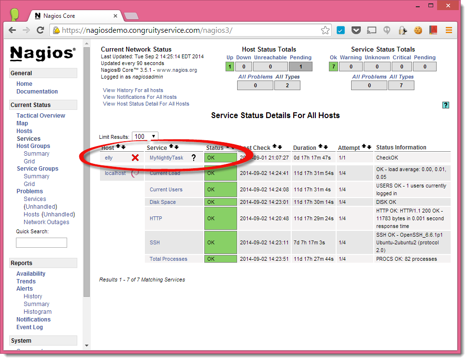The height and width of the screenshot is (361, 468).
Task: Open the Chrome hamburger menu
Action: (x=449, y=30)
